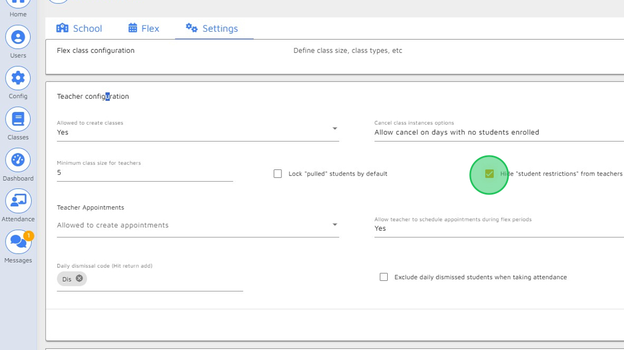Screen dimensions: 624x350
Task: Go to Dashboard gauge icon
Action: [18, 161]
